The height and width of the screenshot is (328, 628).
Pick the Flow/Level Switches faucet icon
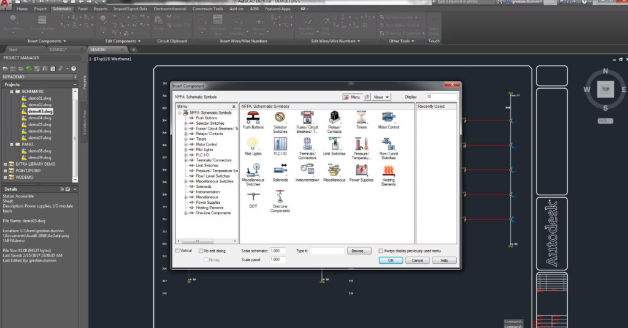coord(388,144)
